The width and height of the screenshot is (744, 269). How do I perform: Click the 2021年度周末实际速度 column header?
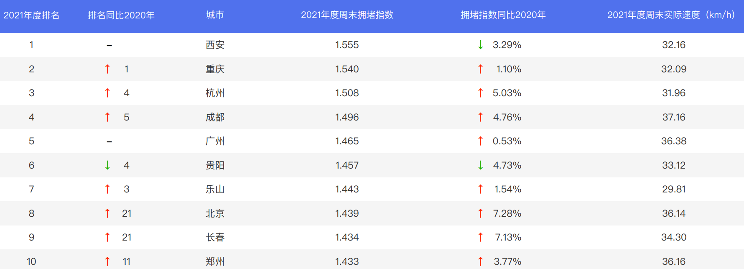click(671, 15)
